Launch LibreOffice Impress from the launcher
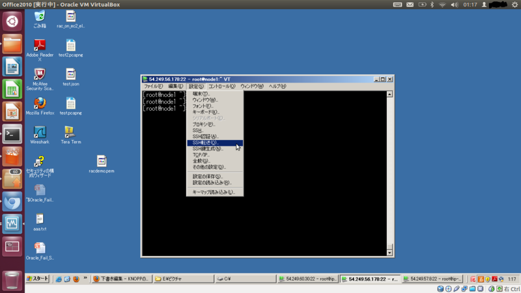Screen dimensions: 521x293 12,111
